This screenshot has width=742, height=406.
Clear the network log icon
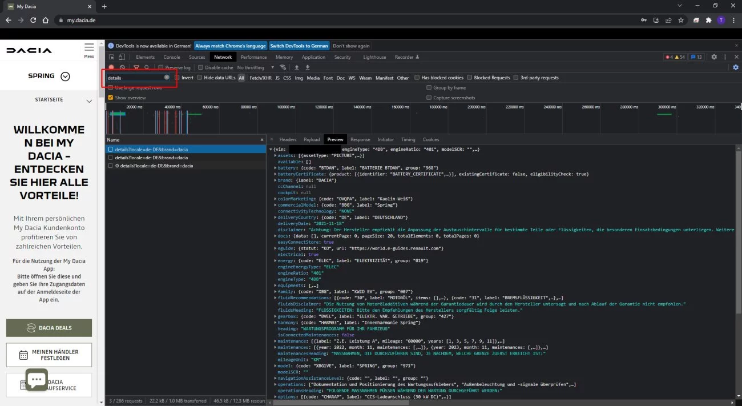[122, 67]
